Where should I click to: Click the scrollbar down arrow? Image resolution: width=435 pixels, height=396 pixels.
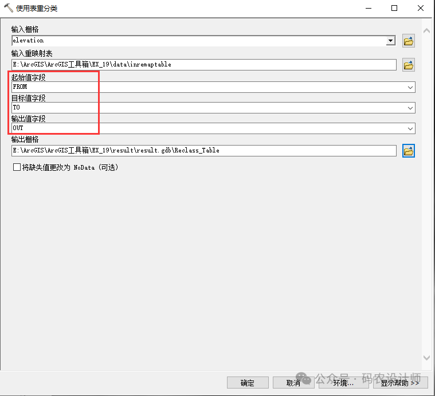tap(426, 358)
